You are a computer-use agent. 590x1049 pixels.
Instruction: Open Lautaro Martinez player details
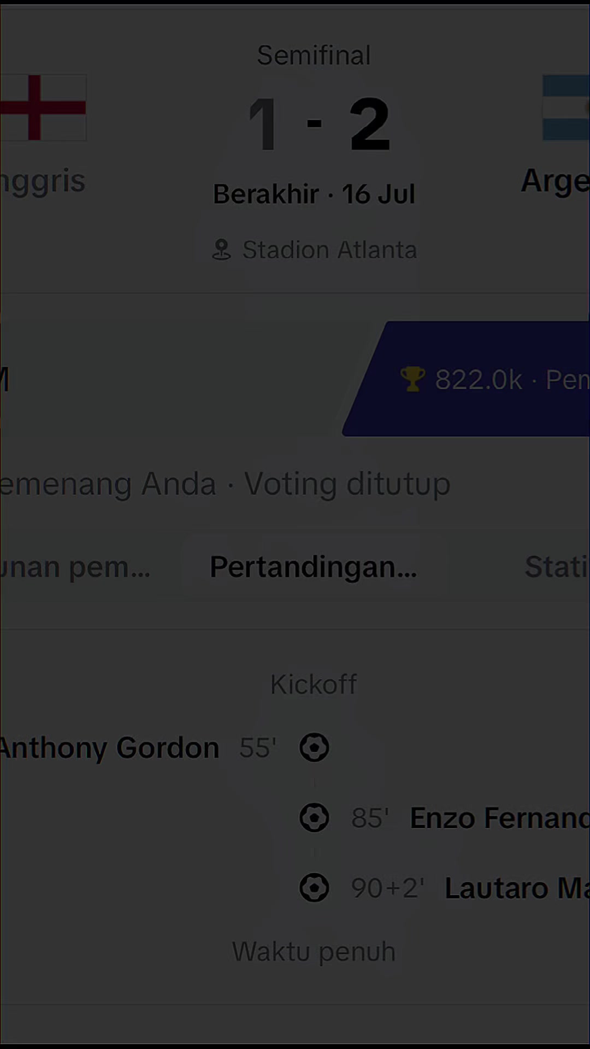517,888
